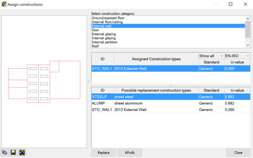Choose Ground/exposed floor category
The image size is (253, 158).
click(108, 18)
